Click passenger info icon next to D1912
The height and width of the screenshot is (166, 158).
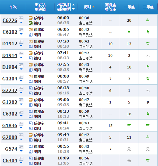click(21, 42)
